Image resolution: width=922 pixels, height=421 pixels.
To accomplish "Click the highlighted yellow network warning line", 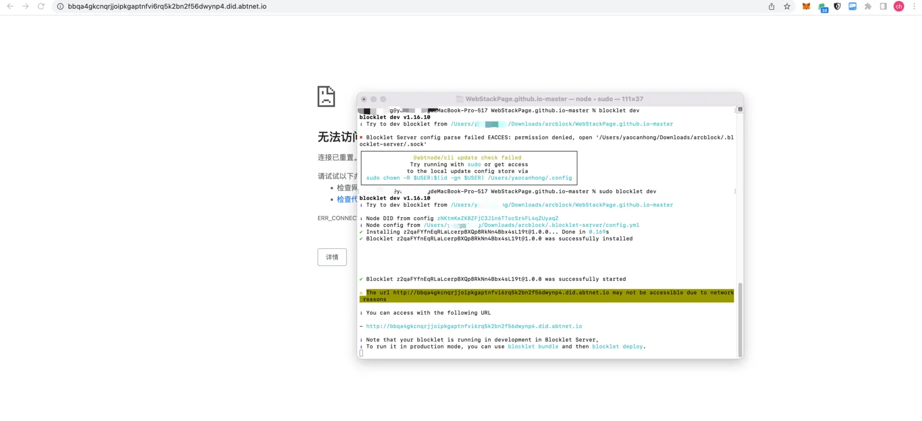I will [547, 296].
